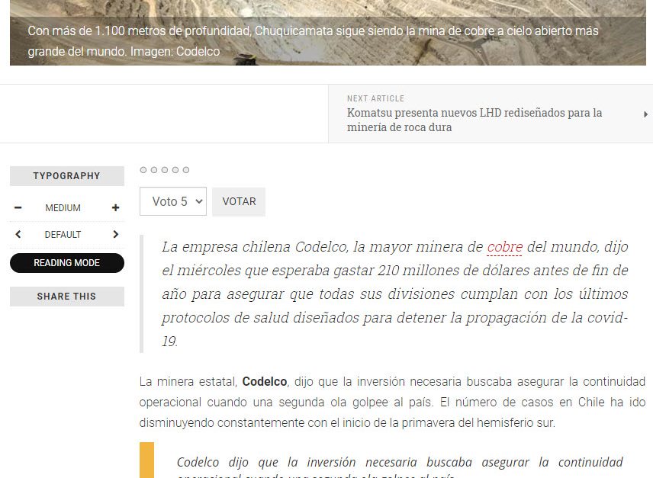653x478 pixels.
Task: Select the fourth rating star circle
Action: pyautogui.click(x=175, y=170)
